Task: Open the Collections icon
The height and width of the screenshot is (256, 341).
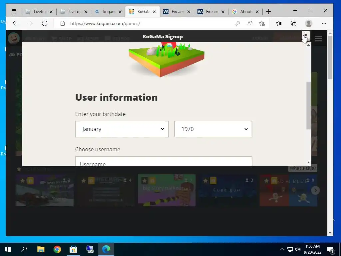Action: click(x=293, y=23)
